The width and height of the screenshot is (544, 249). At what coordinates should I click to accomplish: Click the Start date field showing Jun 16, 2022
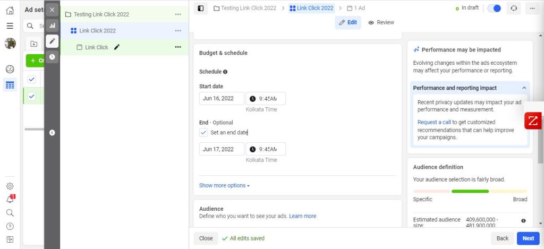coord(222,99)
